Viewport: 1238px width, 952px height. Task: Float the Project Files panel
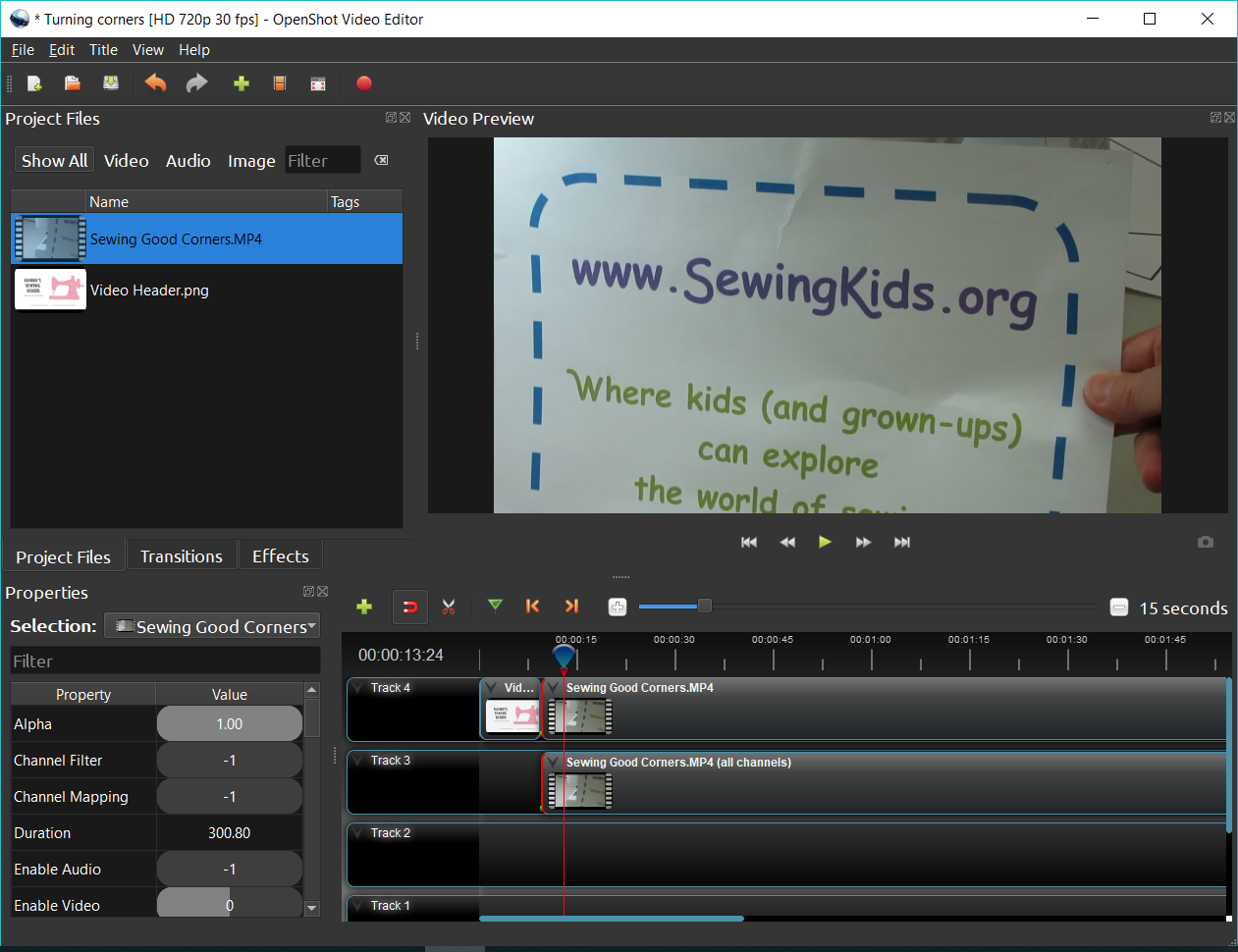click(x=391, y=117)
